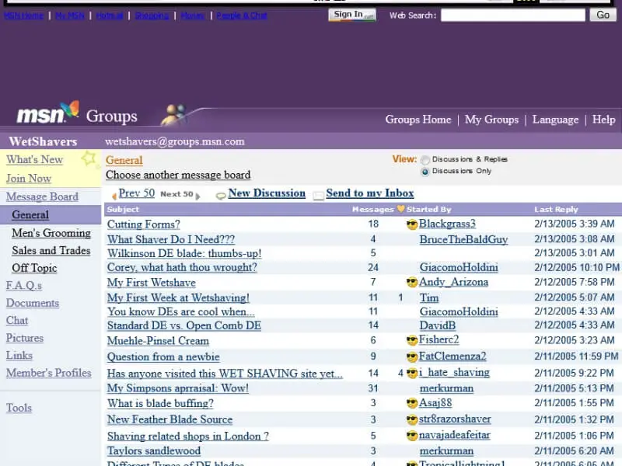This screenshot has width=622, height=466.
Task: View DavidB's profile
Action: [x=438, y=325]
